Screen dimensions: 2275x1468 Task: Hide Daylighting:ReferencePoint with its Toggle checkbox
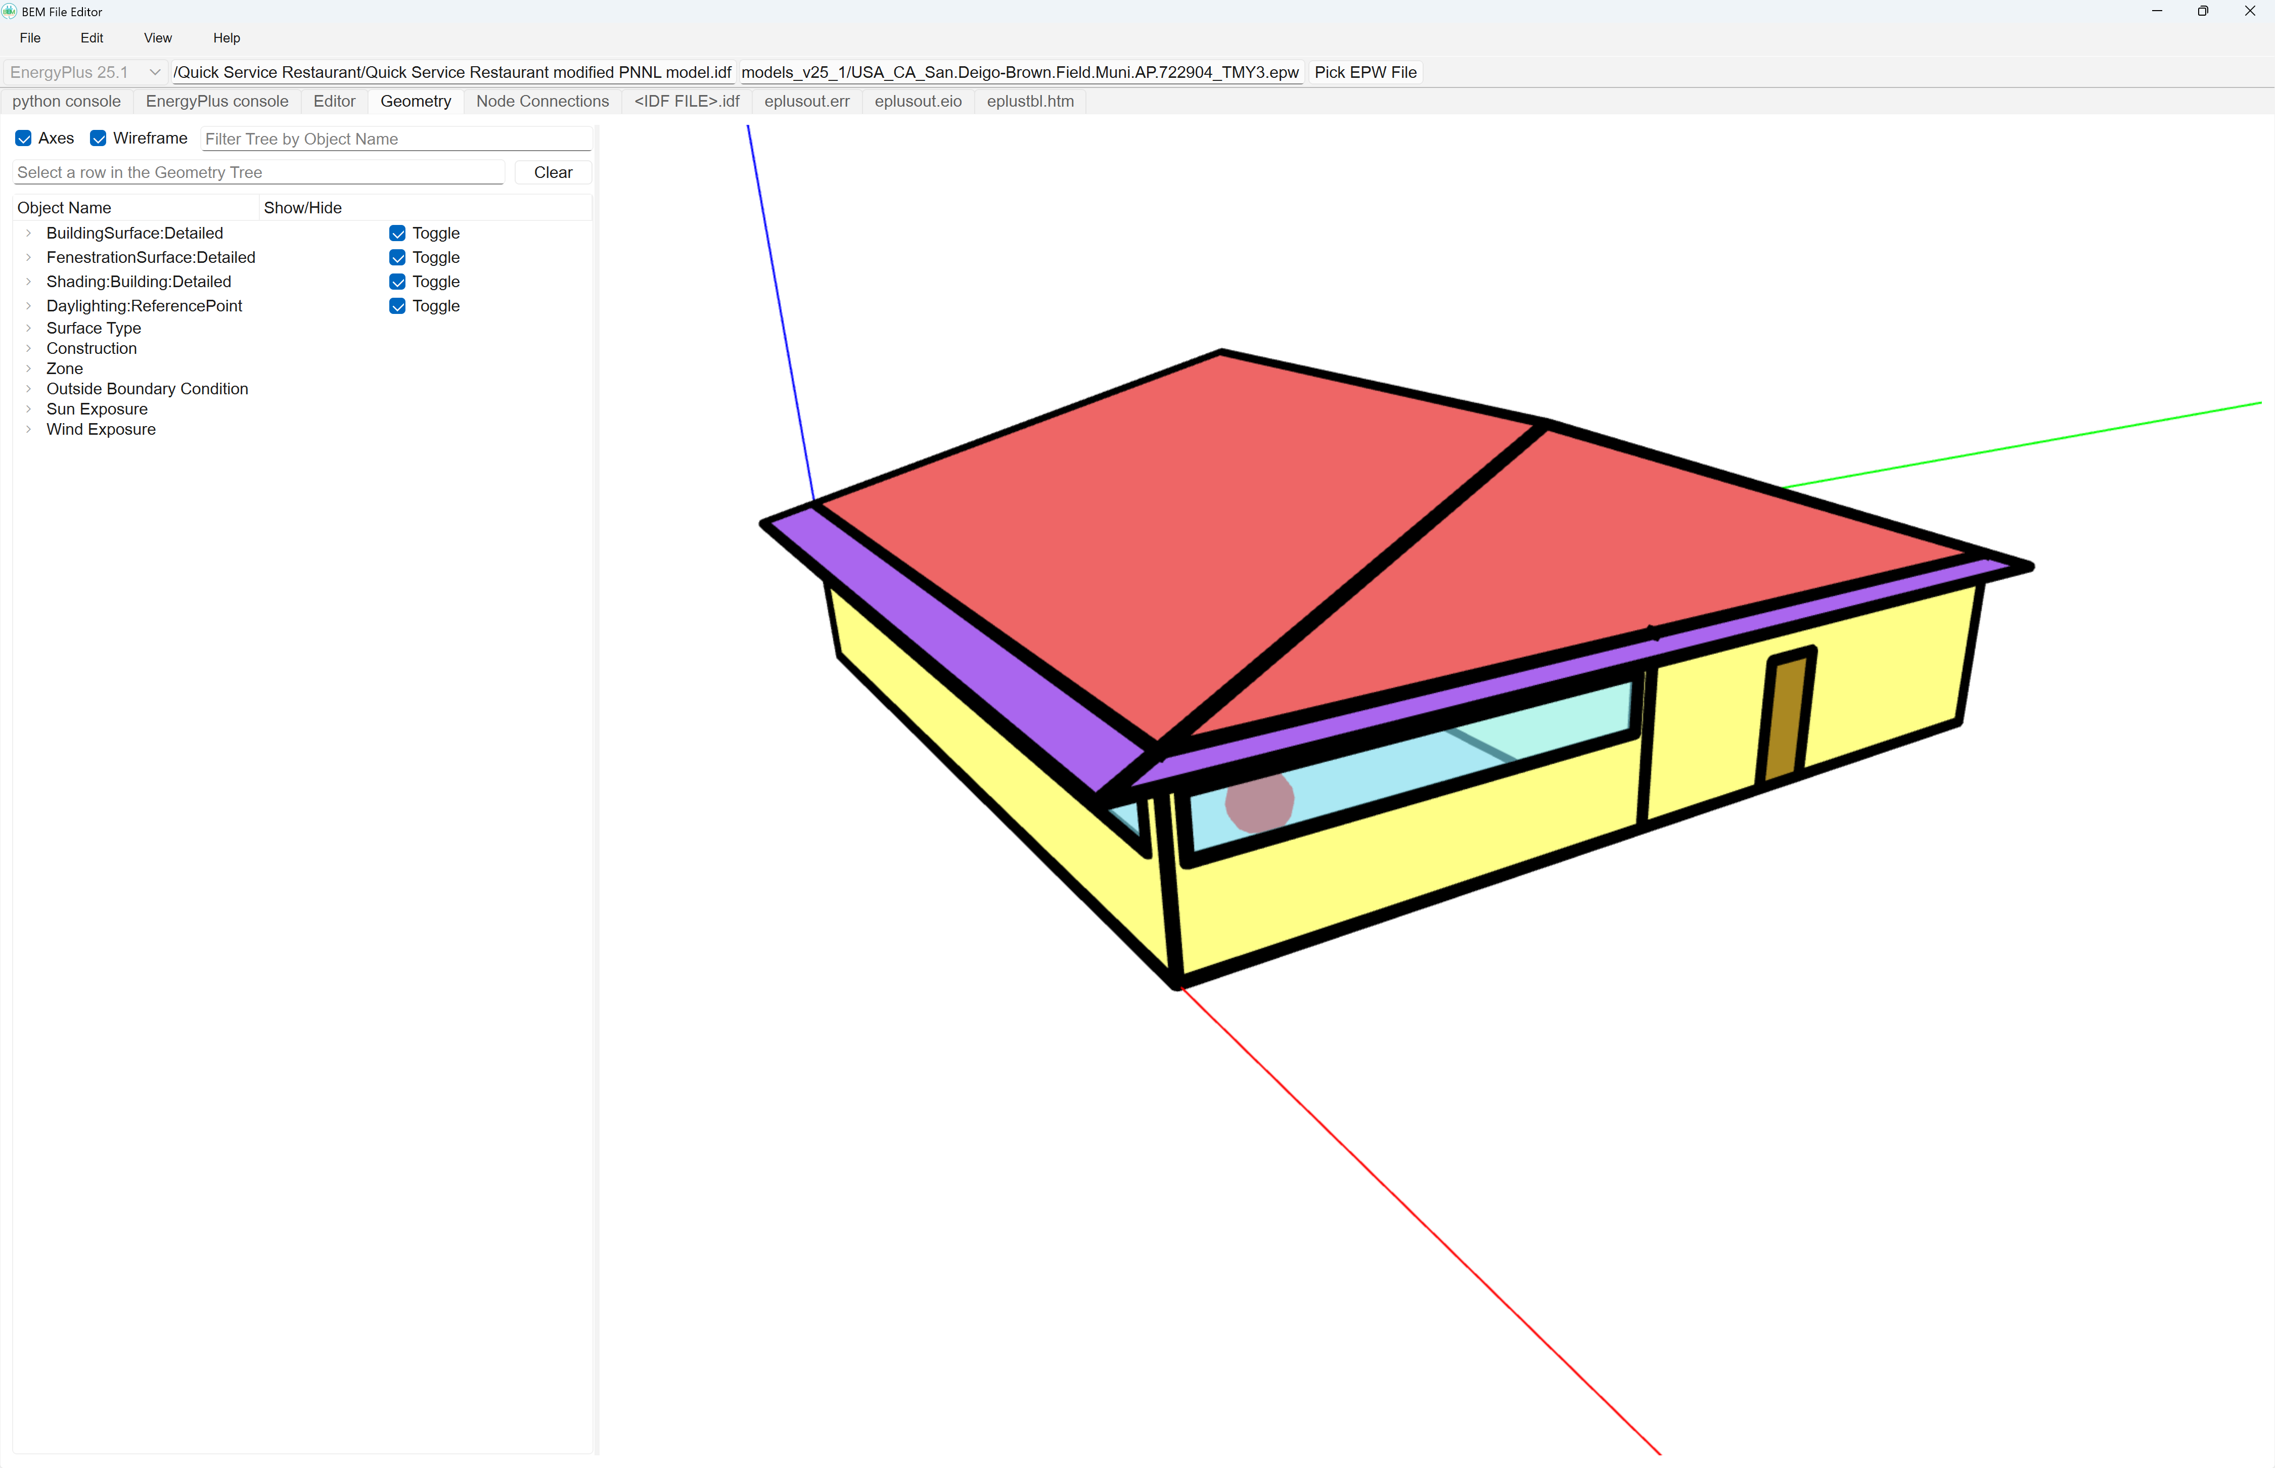click(x=397, y=306)
